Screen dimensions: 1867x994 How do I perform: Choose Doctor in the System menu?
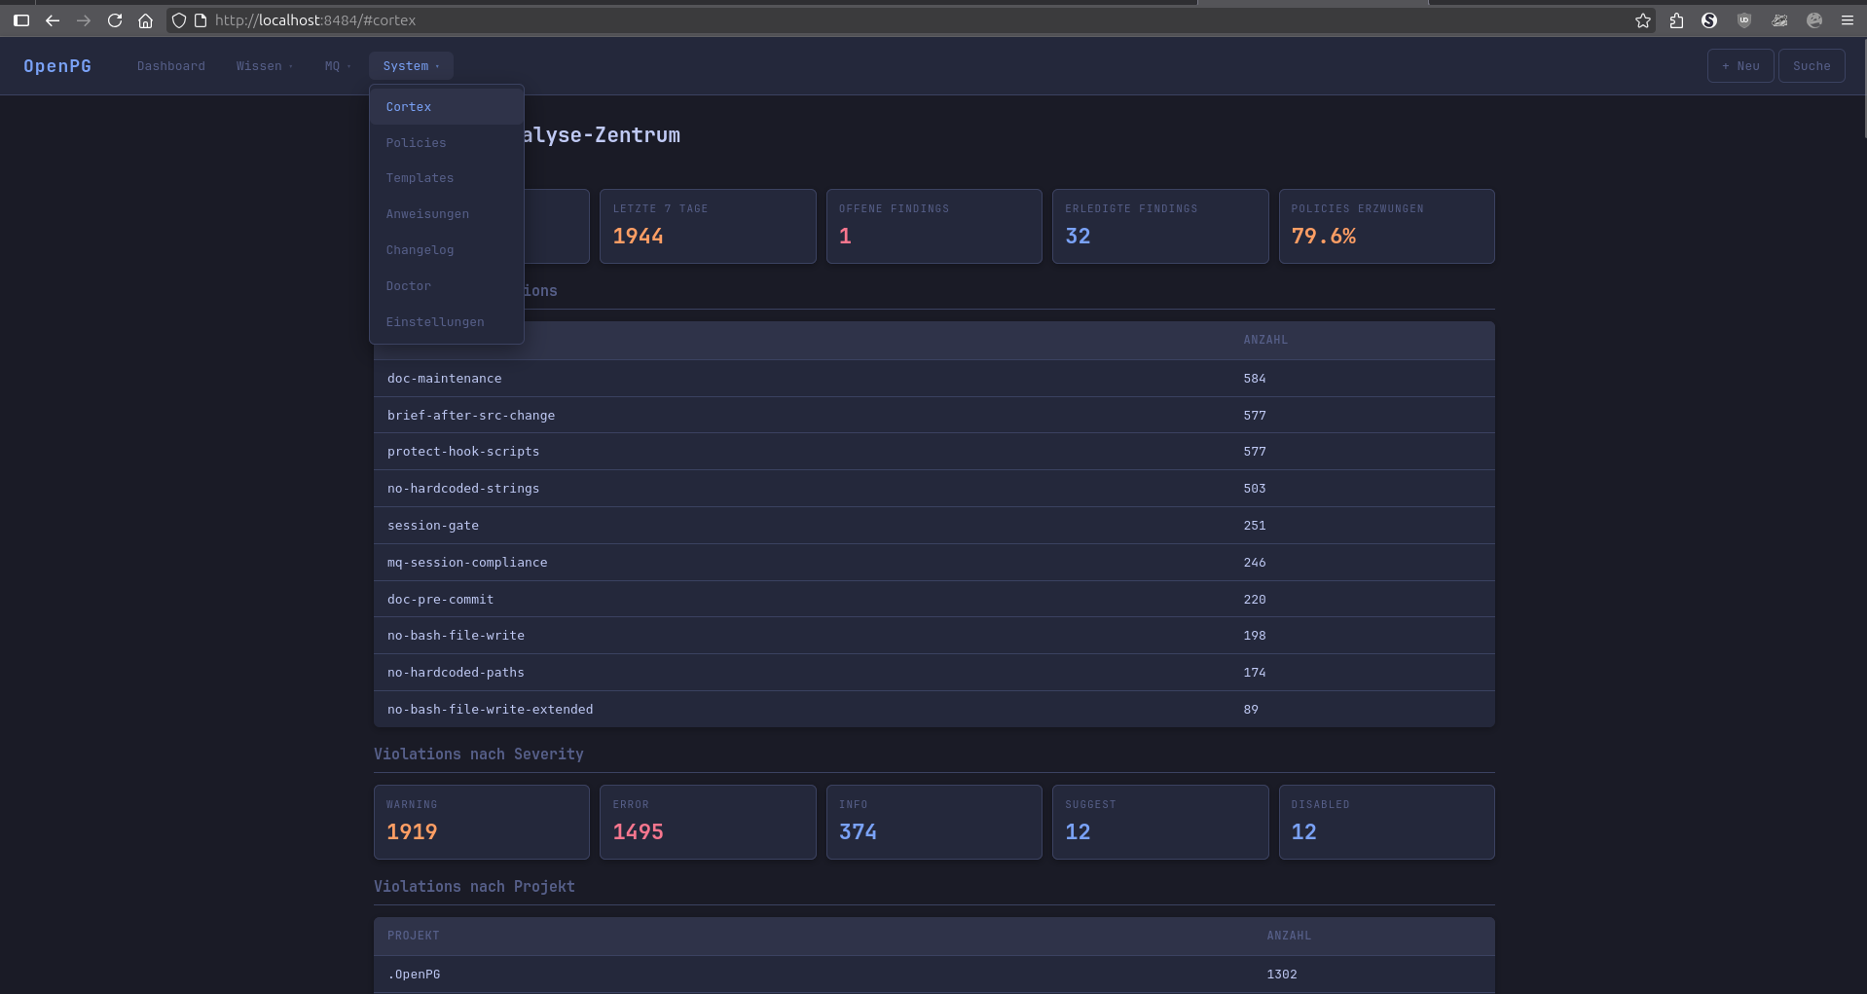[x=408, y=286]
